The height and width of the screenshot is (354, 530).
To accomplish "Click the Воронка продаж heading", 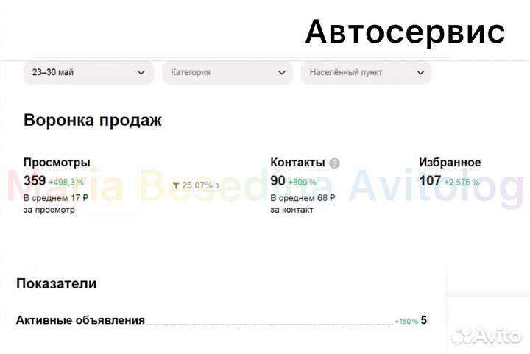I will tap(93, 120).
